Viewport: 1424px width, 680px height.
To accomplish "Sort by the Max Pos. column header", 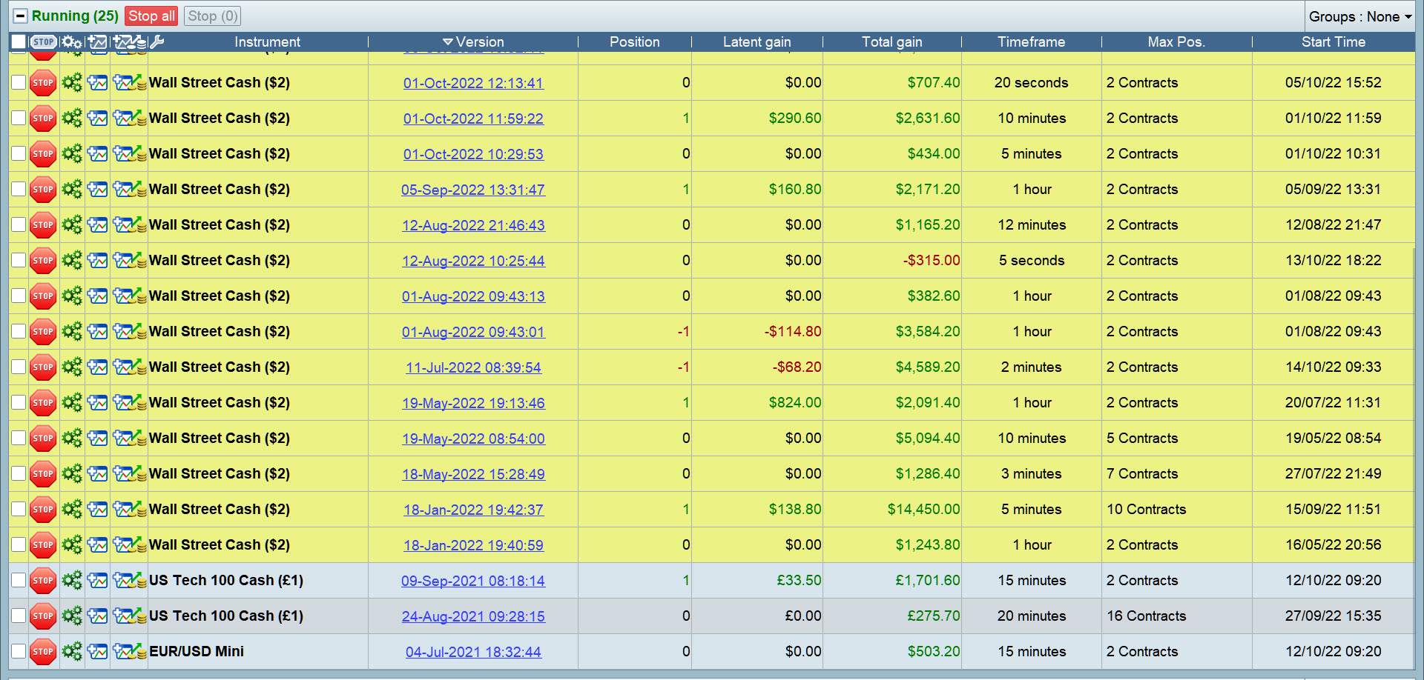I will 1176,42.
